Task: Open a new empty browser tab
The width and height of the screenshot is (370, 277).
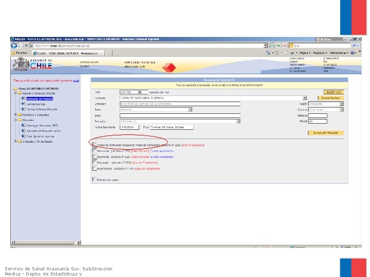Action: click(108, 53)
